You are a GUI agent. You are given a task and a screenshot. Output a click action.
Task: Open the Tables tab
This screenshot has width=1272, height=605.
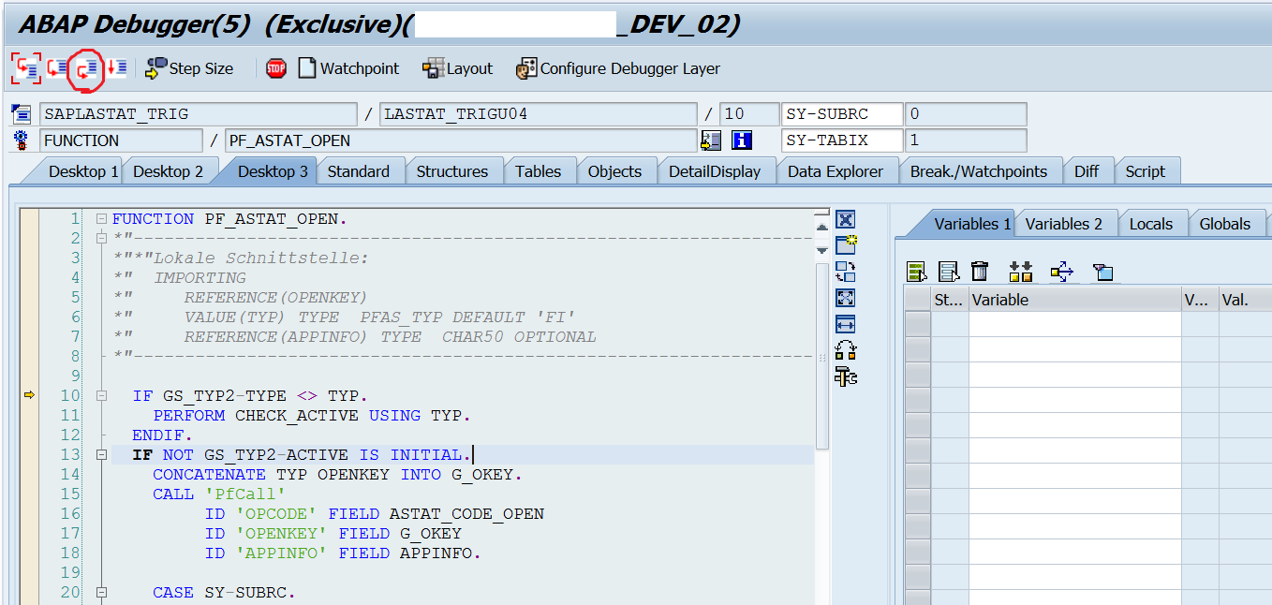pos(539,171)
